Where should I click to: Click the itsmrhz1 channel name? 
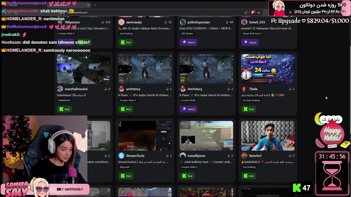click(255, 156)
